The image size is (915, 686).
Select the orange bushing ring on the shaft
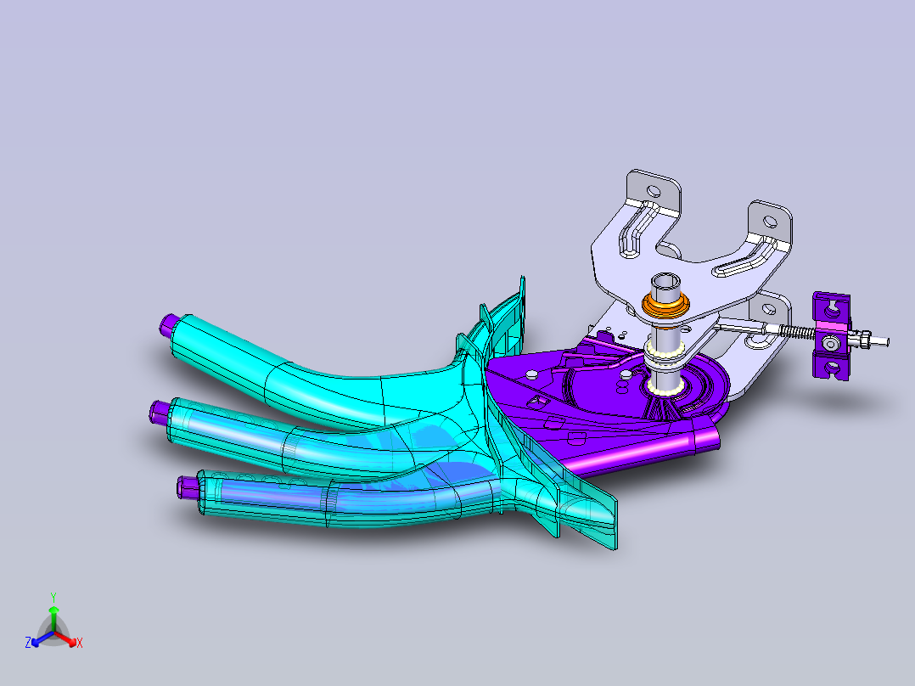tap(665, 306)
